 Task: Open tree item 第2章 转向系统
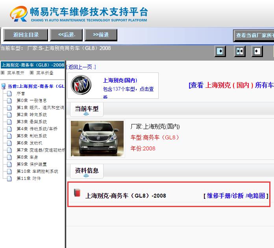[x=31, y=115]
